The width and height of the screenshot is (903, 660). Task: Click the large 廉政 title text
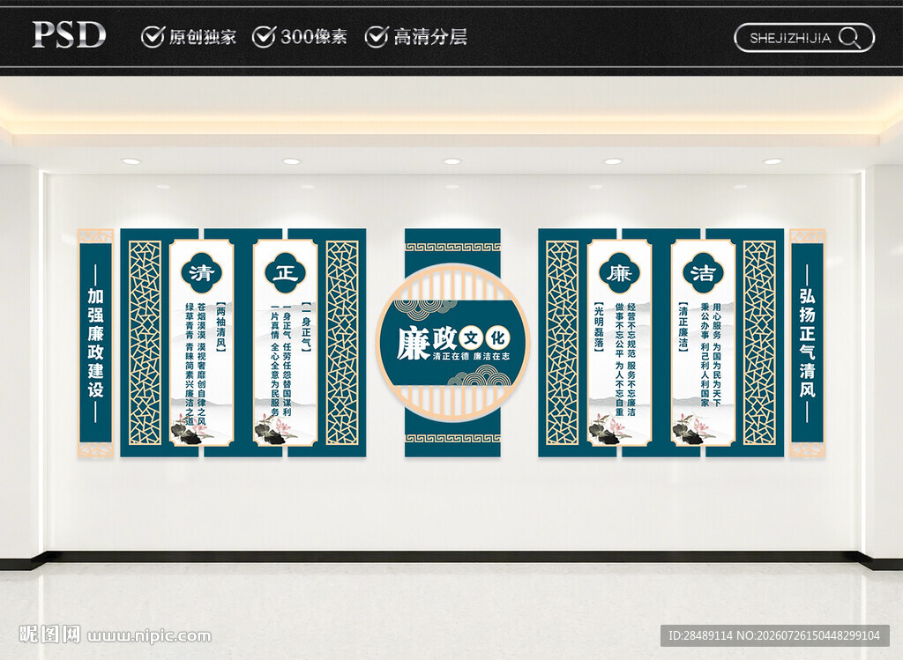click(427, 344)
